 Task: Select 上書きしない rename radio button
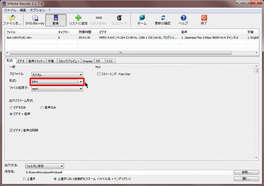(x=55, y=179)
